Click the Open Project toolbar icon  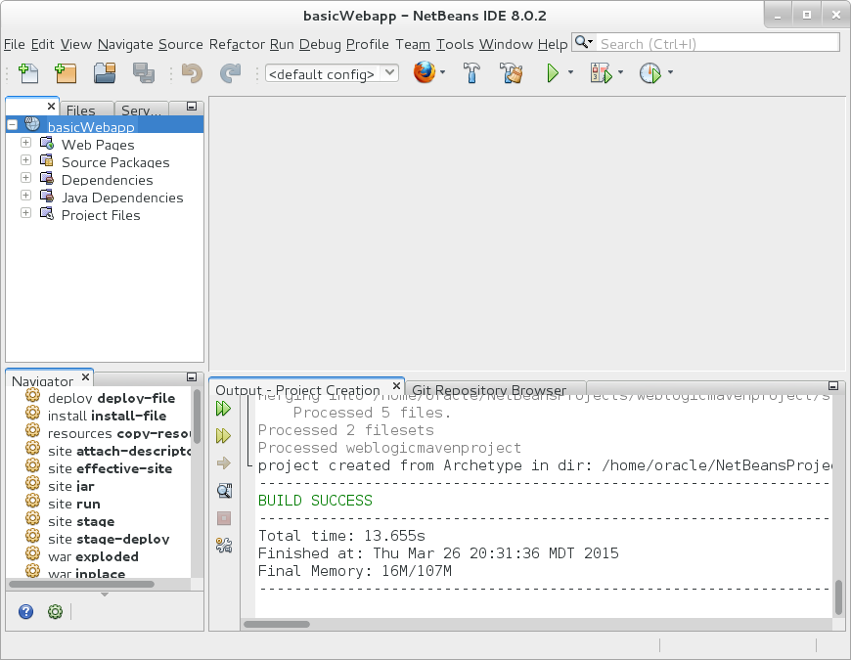point(105,73)
